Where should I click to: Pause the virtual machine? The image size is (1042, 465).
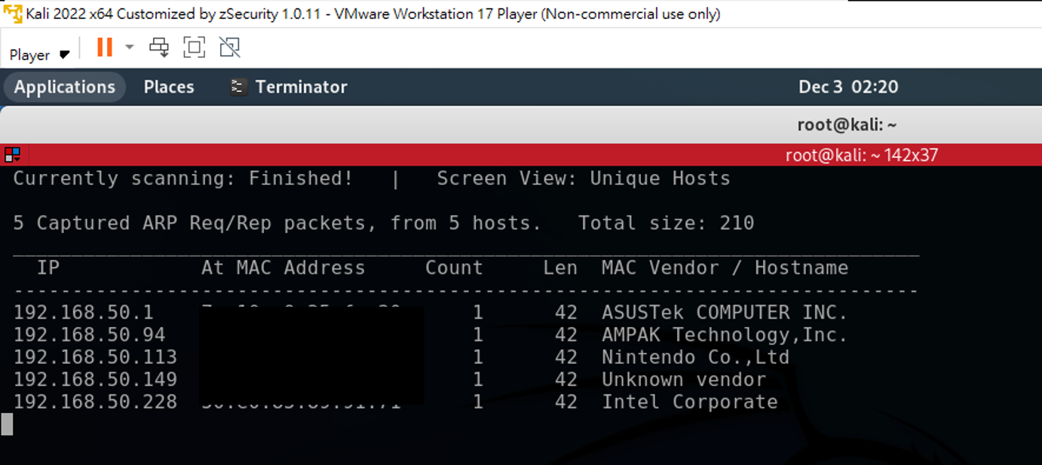[105, 47]
